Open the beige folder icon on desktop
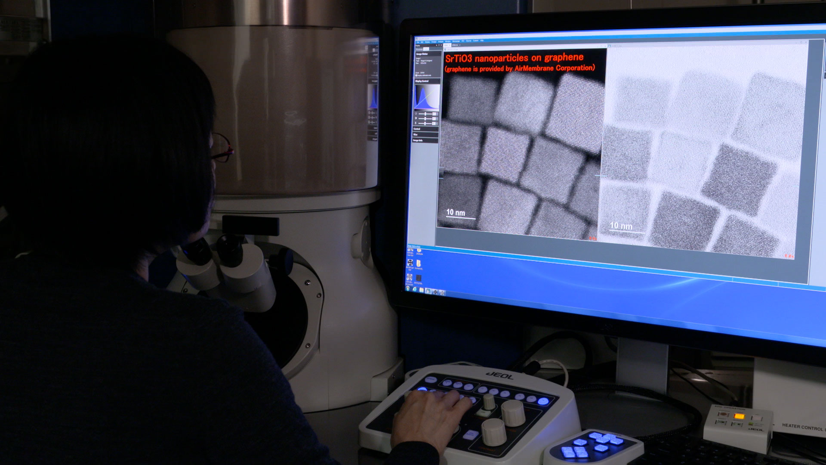 click(x=419, y=263)
